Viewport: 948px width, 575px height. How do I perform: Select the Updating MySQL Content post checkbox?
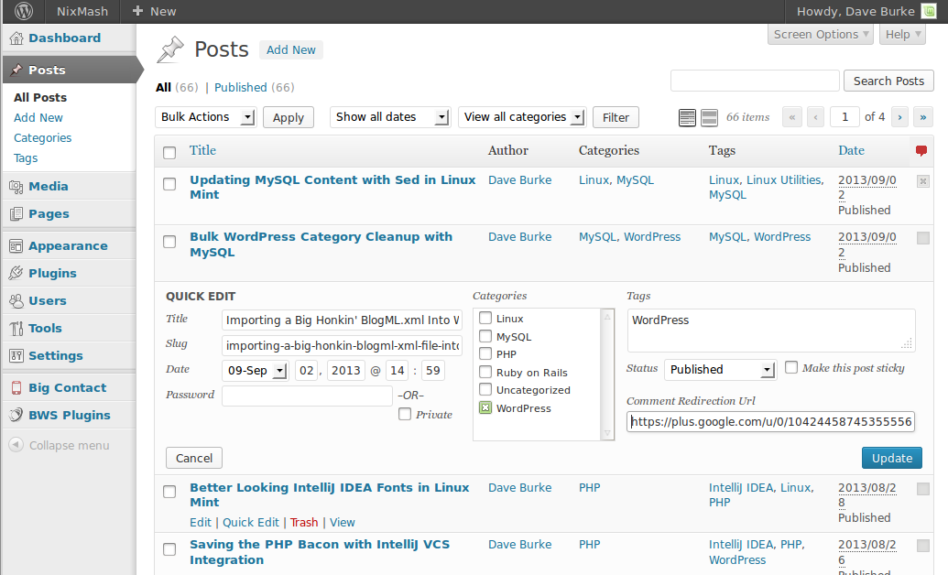tap(169, 184)
